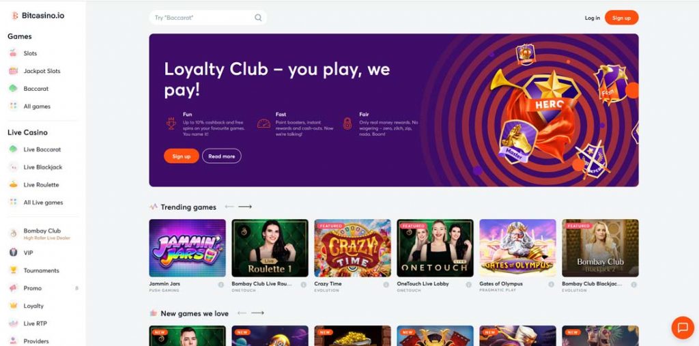Viewport: 699px width, 346px height.
Task: Click the Slots cherry icon
Action: tap(14, 53)
